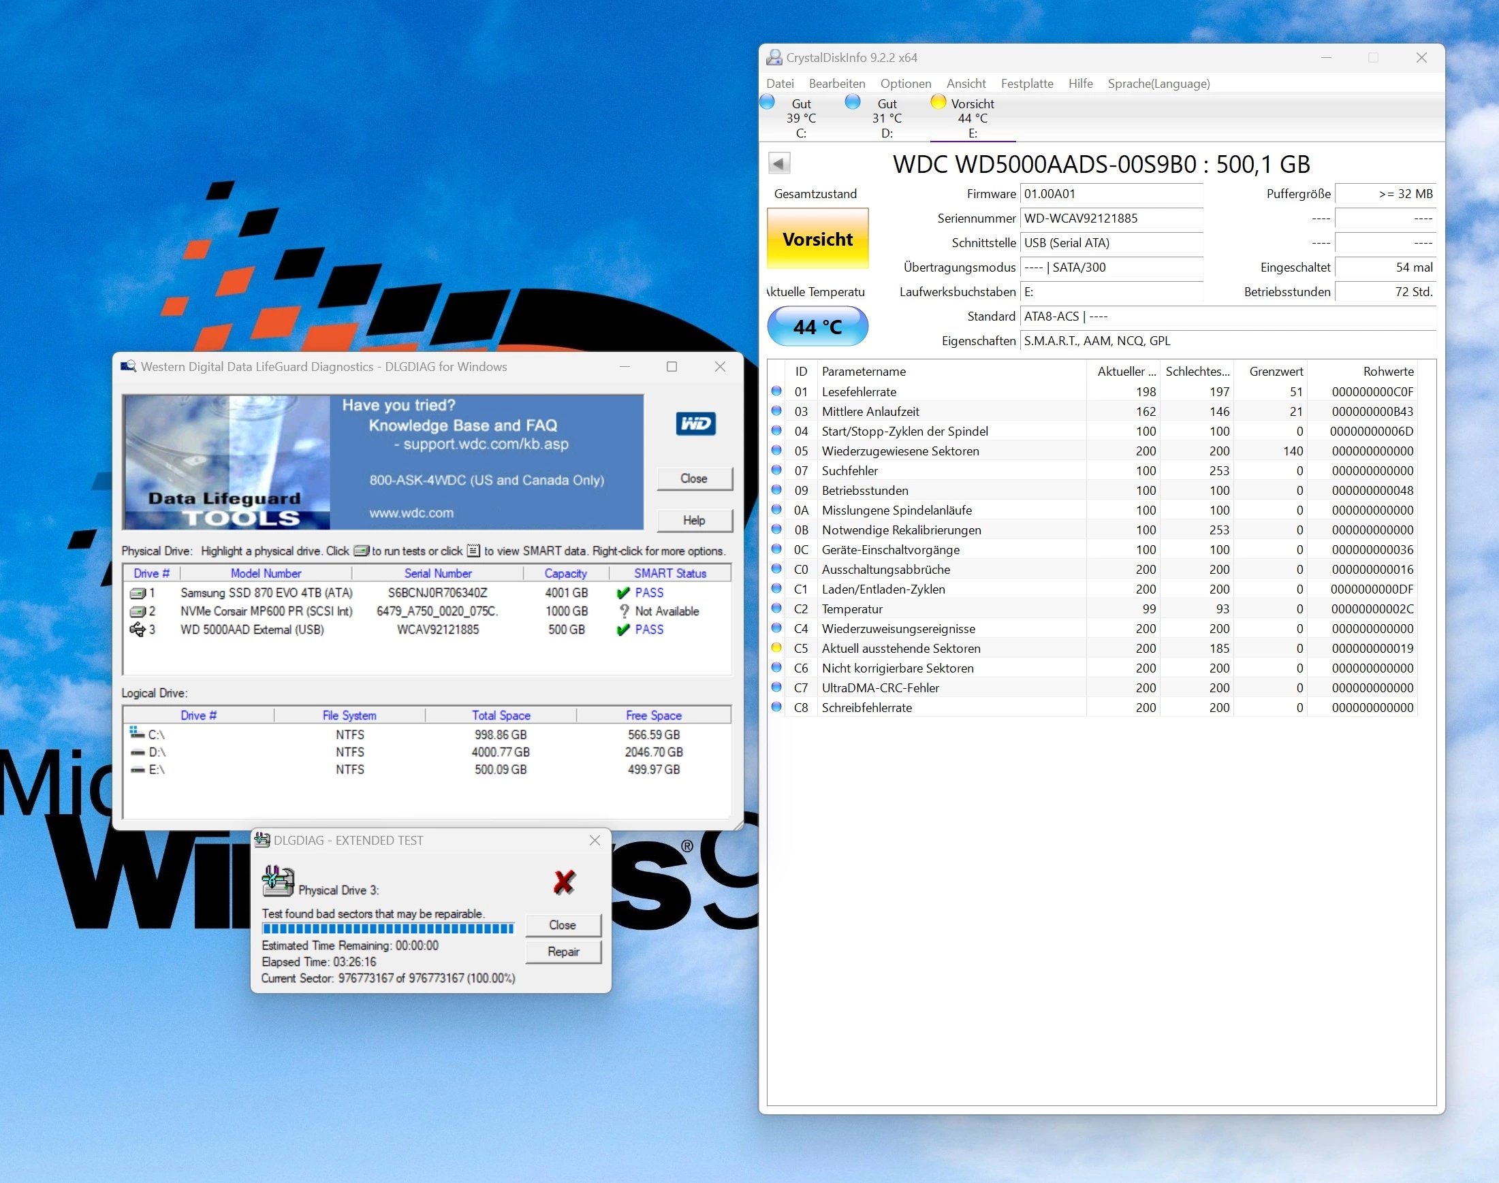
Task: Click the yellow health circle for drive E:
Action: coord(938,102)
